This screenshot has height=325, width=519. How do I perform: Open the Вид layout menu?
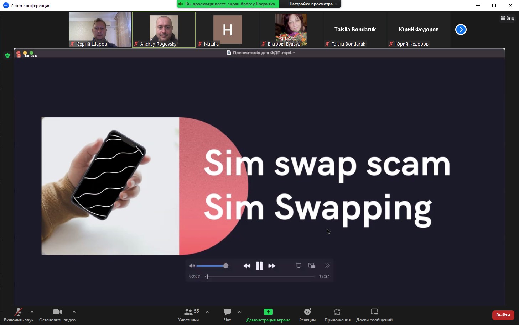[507, 18]
